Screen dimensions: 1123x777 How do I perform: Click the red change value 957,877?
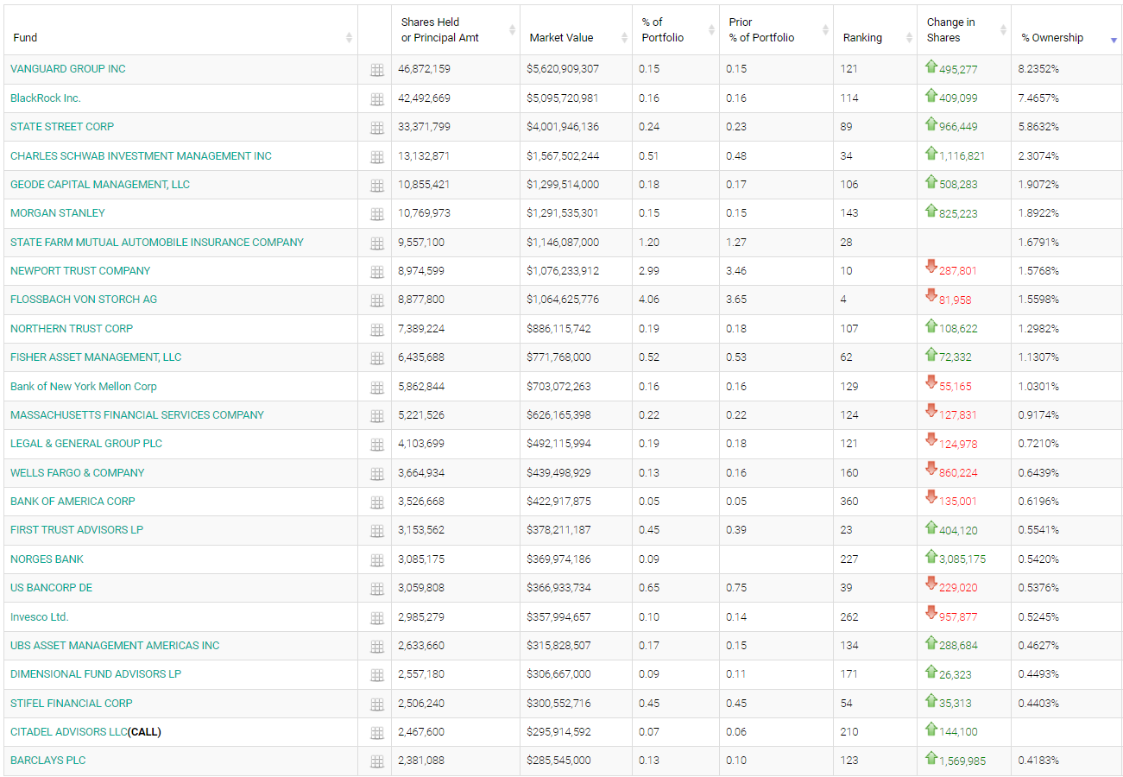pos(958,617)
